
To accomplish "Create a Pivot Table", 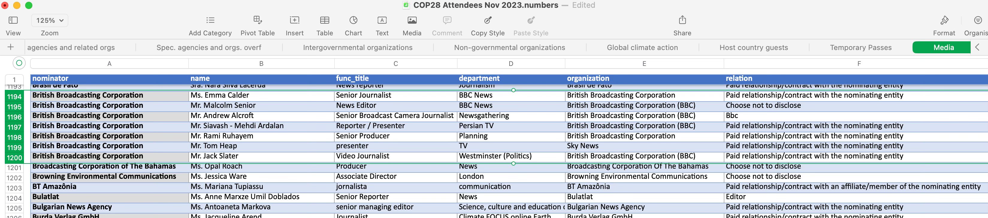I will coord(257,20).
